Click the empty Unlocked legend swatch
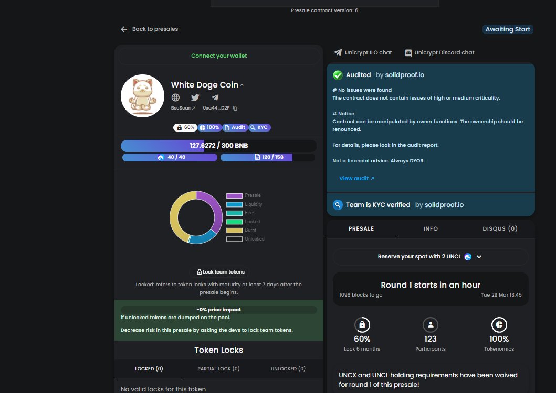 [x=234, y=239]
